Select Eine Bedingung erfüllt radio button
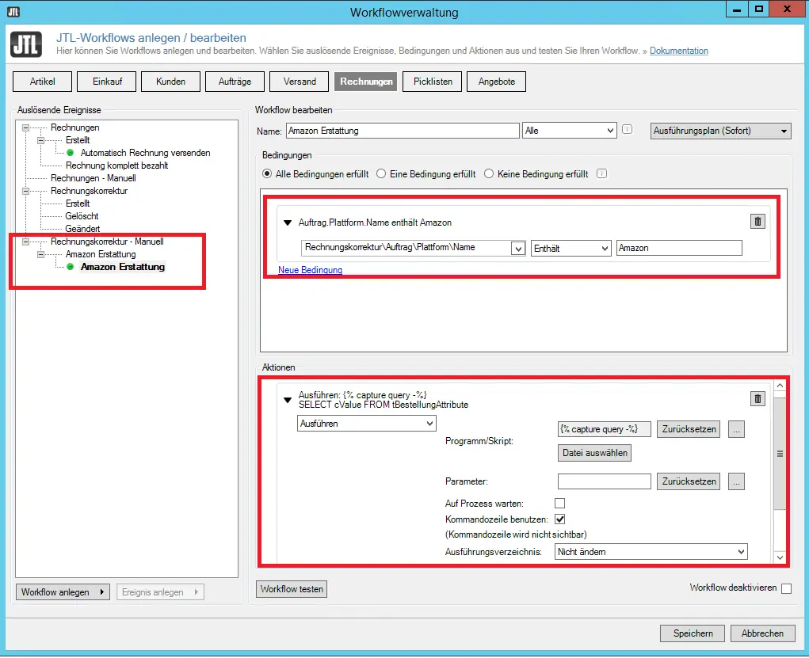 point(381,173)
